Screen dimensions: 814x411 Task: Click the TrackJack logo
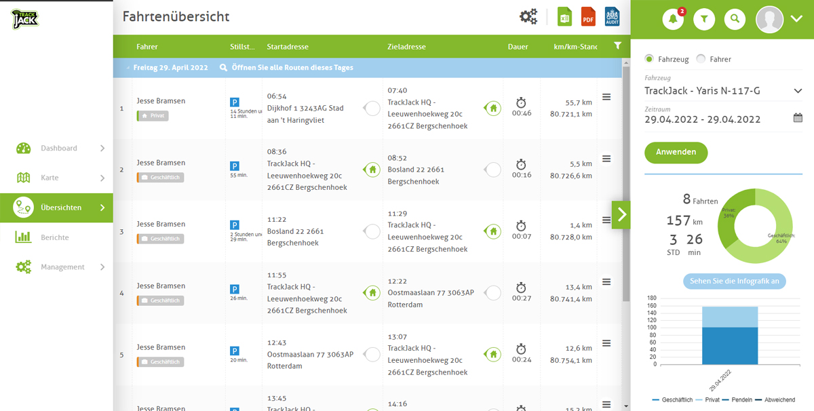coord(25,19)
